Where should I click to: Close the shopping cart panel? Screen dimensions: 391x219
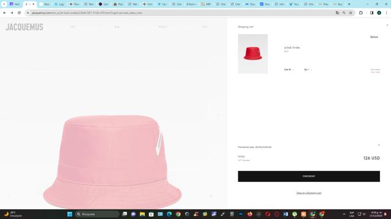(387, 25)
